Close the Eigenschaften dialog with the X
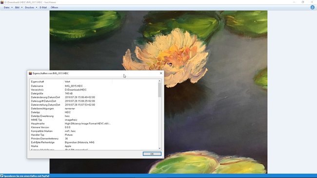The image size is (317, 178). [161, 73]
